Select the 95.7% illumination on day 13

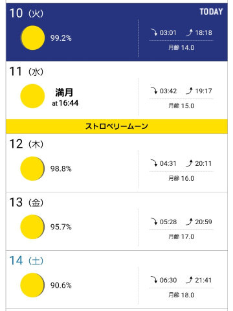coord(61,227)
